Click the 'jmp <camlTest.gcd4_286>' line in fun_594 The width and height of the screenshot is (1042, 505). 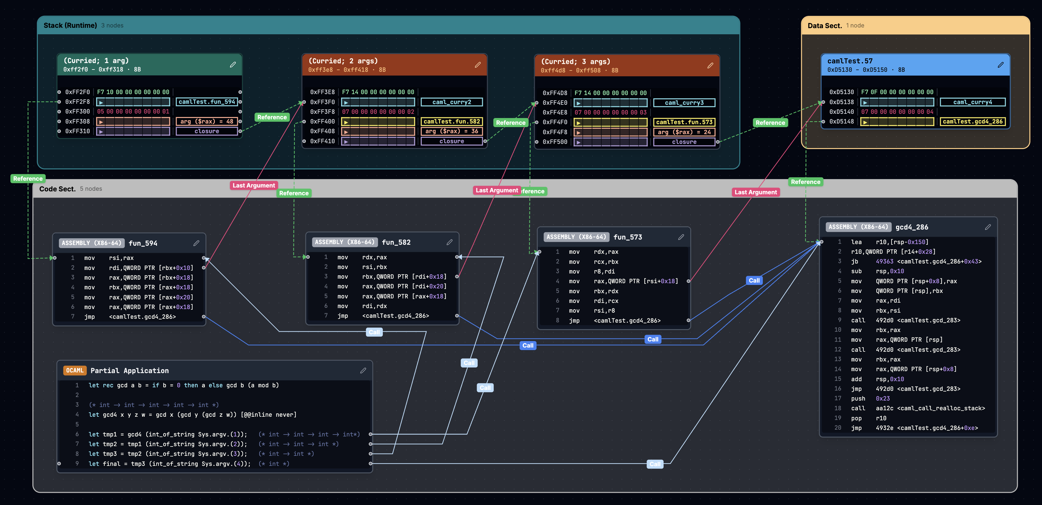pos(129,317)
